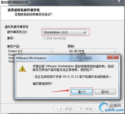Click the VMware Workstation dialog title bar
Screen dimensions: 125x114
(61, 58)
